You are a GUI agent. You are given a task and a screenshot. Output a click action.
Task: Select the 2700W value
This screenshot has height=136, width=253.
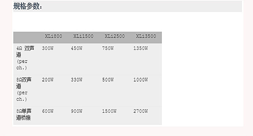(x=140, y=111)
